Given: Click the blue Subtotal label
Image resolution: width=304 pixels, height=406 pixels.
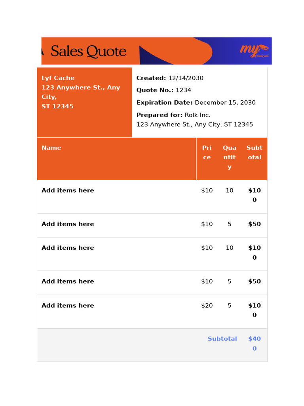Looking at the screenshot, I should pyautogui.click(x=222, y=339).
